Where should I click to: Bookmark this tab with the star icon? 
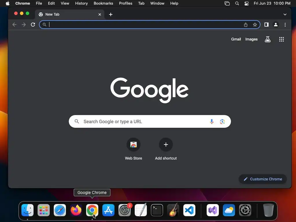pos(255,25)
